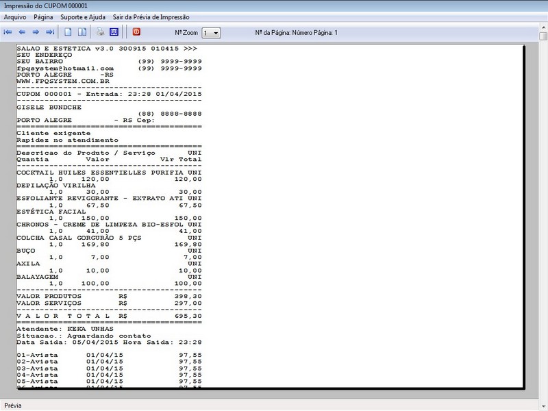Click the 01-Avista installment row
Viewport: 548px width, 411px height.
click(x=109, y=355)
